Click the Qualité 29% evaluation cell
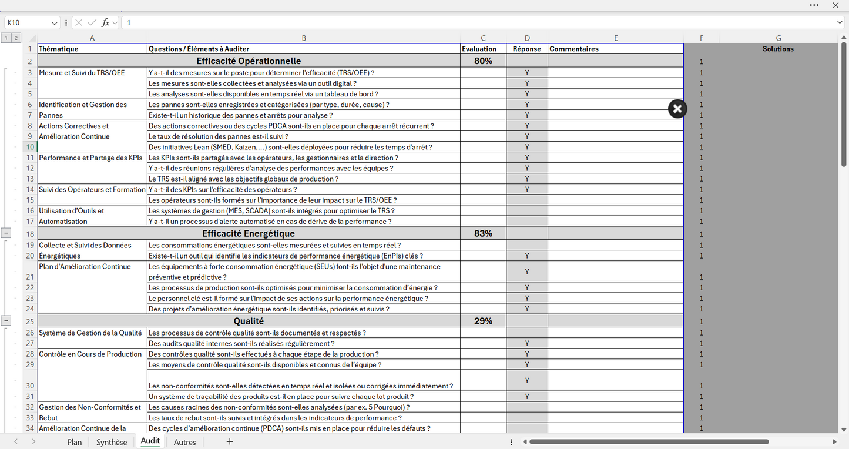This screenshot has height=449, width=849. point(483,321)
